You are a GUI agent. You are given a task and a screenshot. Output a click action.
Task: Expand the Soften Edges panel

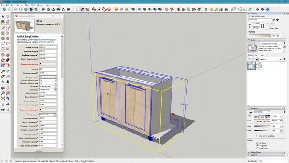pos(249,152)
